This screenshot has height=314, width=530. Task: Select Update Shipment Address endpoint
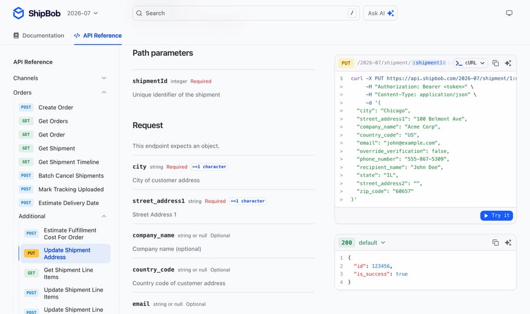pos(65,253)
